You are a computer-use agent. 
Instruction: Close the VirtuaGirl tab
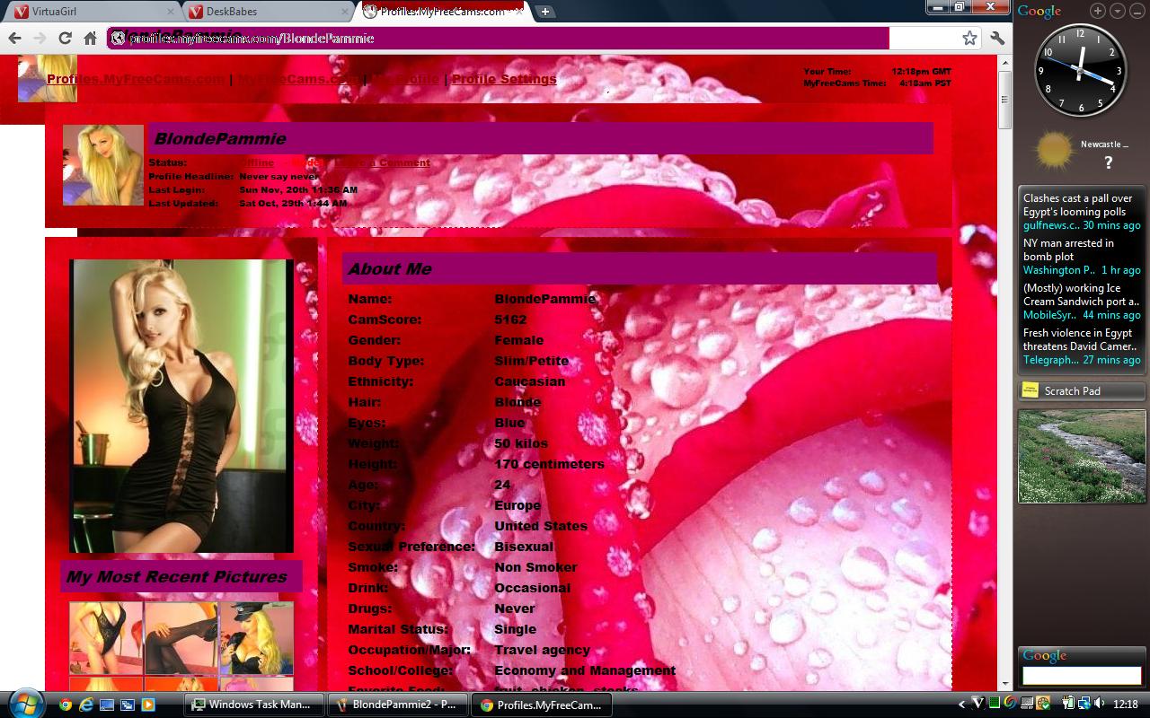171,12
